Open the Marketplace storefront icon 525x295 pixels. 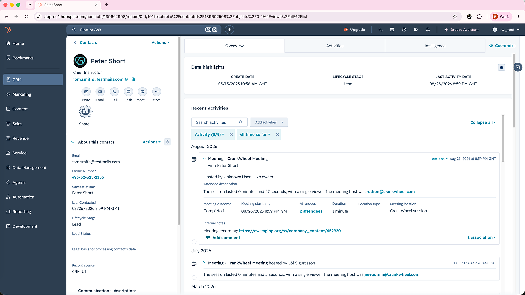pyautogui.click(x=392, y=29)
